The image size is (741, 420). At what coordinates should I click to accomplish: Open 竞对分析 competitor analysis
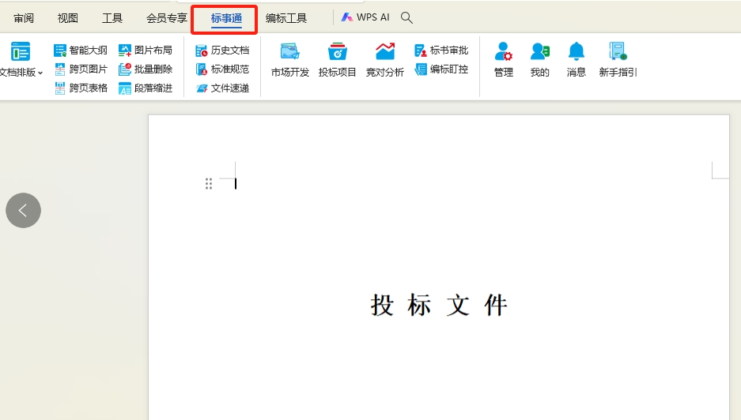[384, 59]
